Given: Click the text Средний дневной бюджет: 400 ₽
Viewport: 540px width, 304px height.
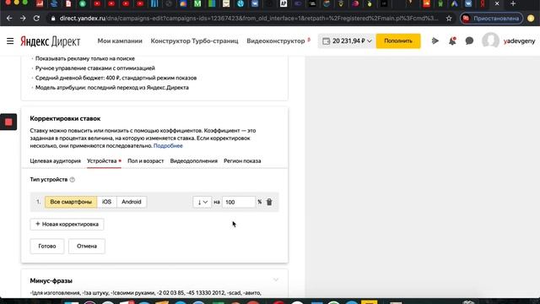Looking at the screenshot, I should click(x=77, y=78).
